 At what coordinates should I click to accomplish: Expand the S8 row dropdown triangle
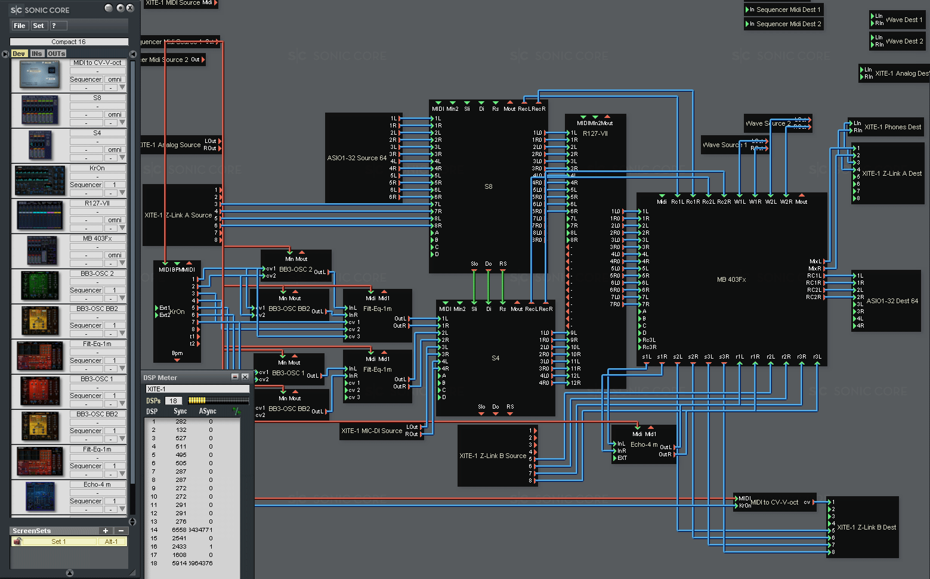tap(122, 123)
